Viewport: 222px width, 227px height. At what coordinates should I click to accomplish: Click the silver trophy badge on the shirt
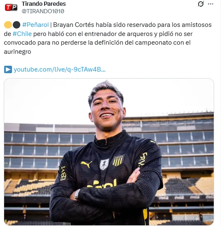click(x=105, y=165)
